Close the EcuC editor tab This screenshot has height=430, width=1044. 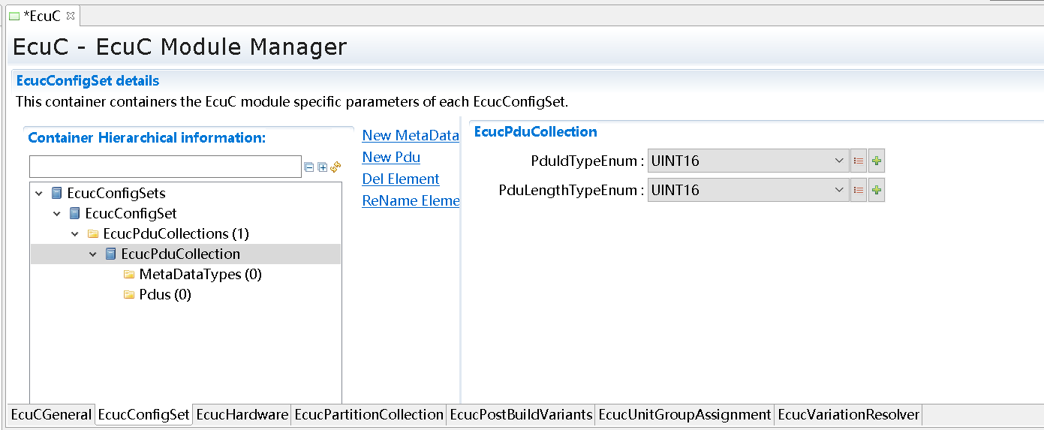click(71, 16)
